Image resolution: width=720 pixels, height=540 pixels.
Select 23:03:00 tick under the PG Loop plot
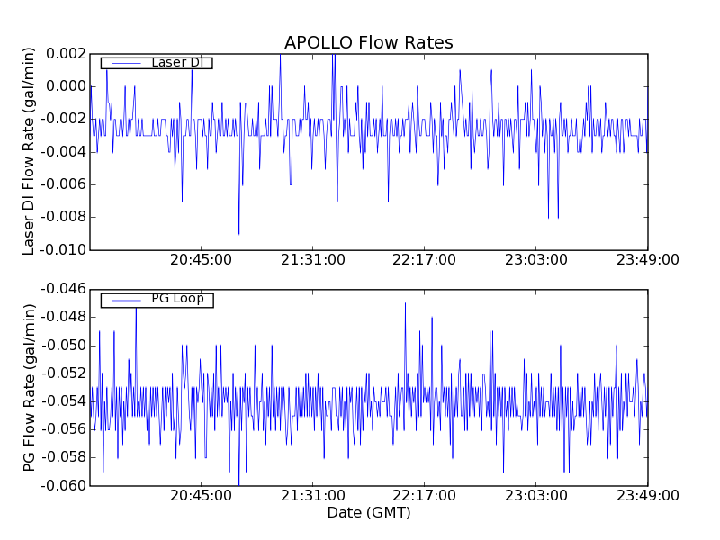click(535, 496)
